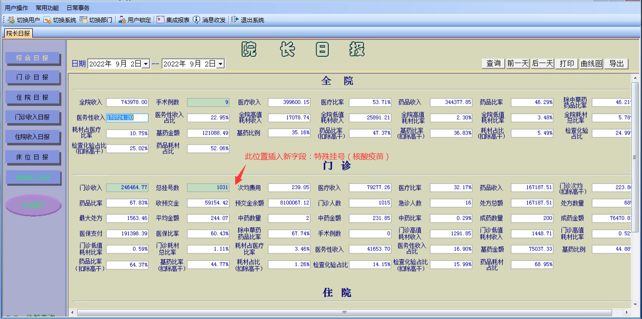642x319 pixels.
Task: Click the purple 关闭窗口 oval button
Action: pyautogui.click(x=33, y=205)
